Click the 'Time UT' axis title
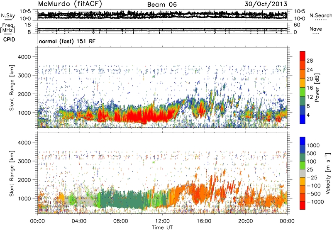The height and width of the screenshot is (230, 332). [162, 227]
